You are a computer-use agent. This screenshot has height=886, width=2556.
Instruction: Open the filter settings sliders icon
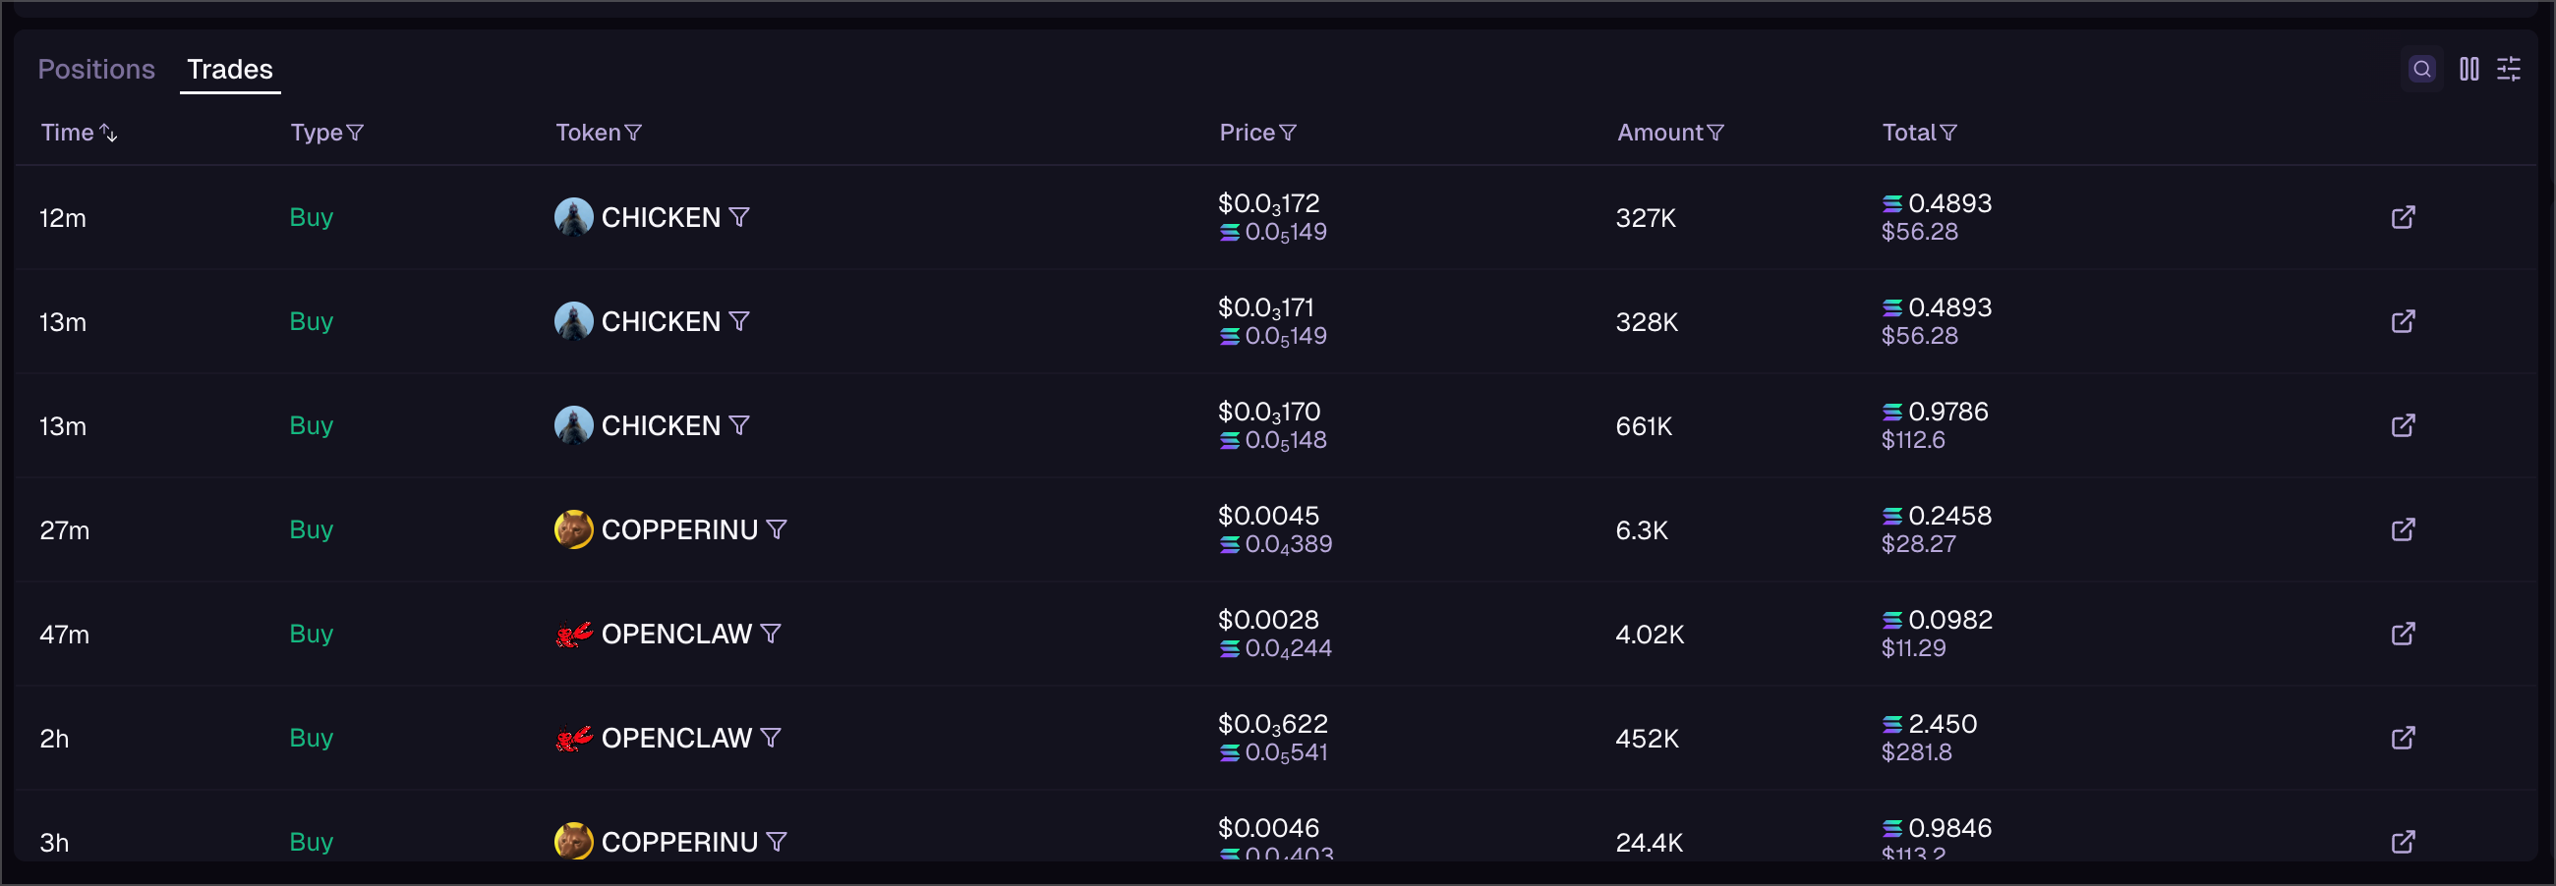[2509, 69]
